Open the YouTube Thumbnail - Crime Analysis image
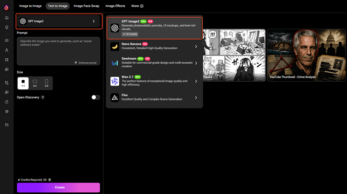Viewport: 347px width, 194px height. pyautogui.click(x=306, y=55)
